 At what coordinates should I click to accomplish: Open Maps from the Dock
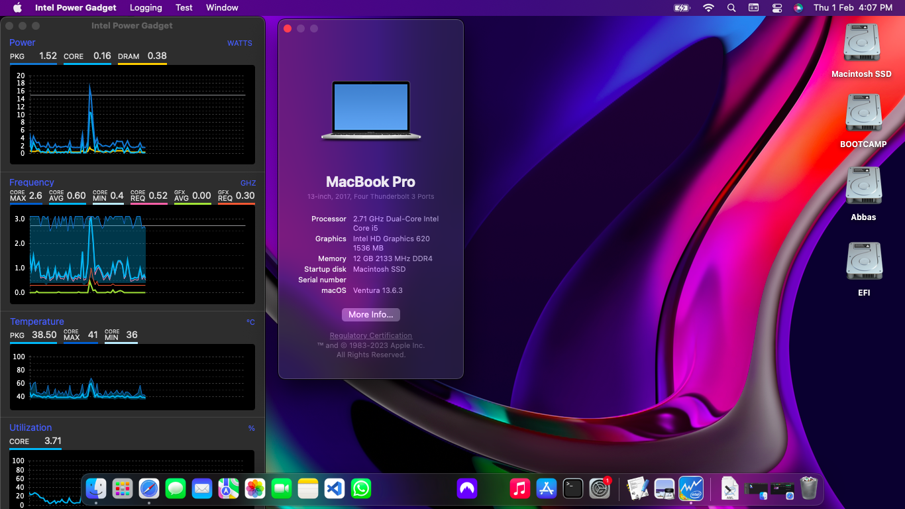tap(229, 489)
